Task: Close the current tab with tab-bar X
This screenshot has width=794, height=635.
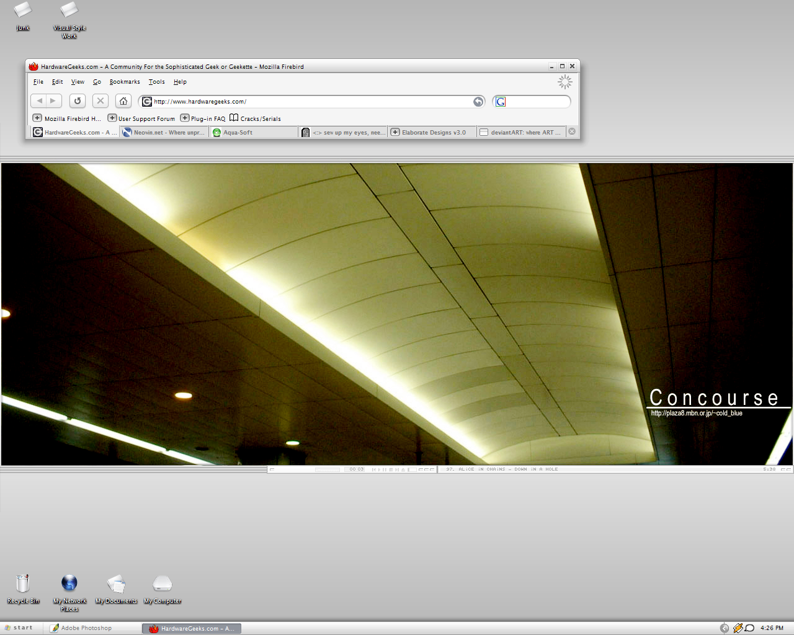Action: [x=572, y=131]
